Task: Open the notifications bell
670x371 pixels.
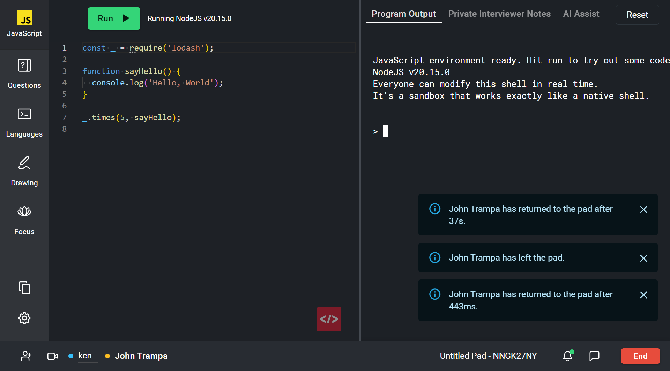Action: pos(568,356)
